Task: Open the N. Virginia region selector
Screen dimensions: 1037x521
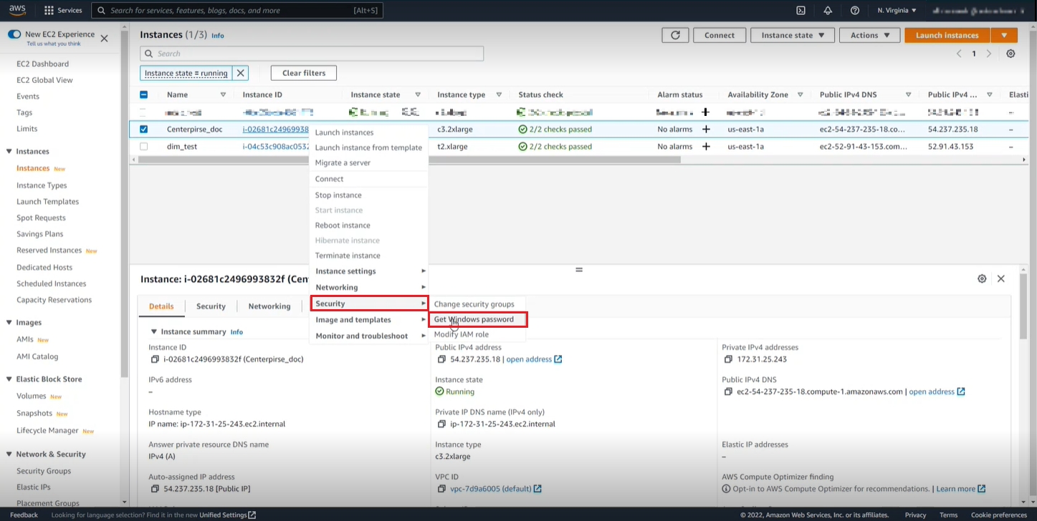Action: click(x=897, y=11)
